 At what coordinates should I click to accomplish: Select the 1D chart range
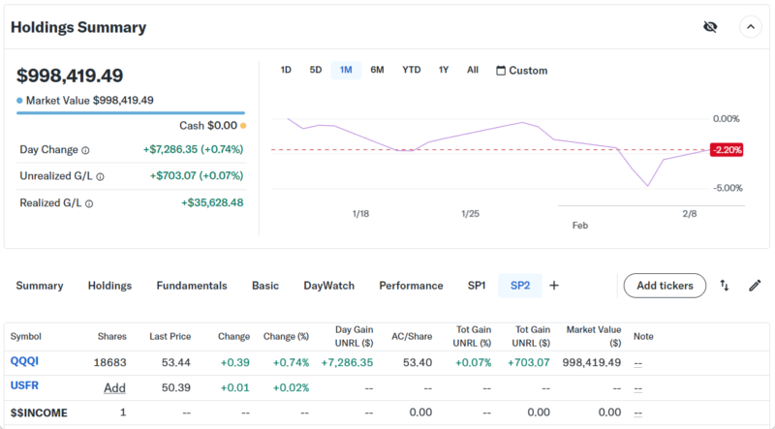point(286,70)
